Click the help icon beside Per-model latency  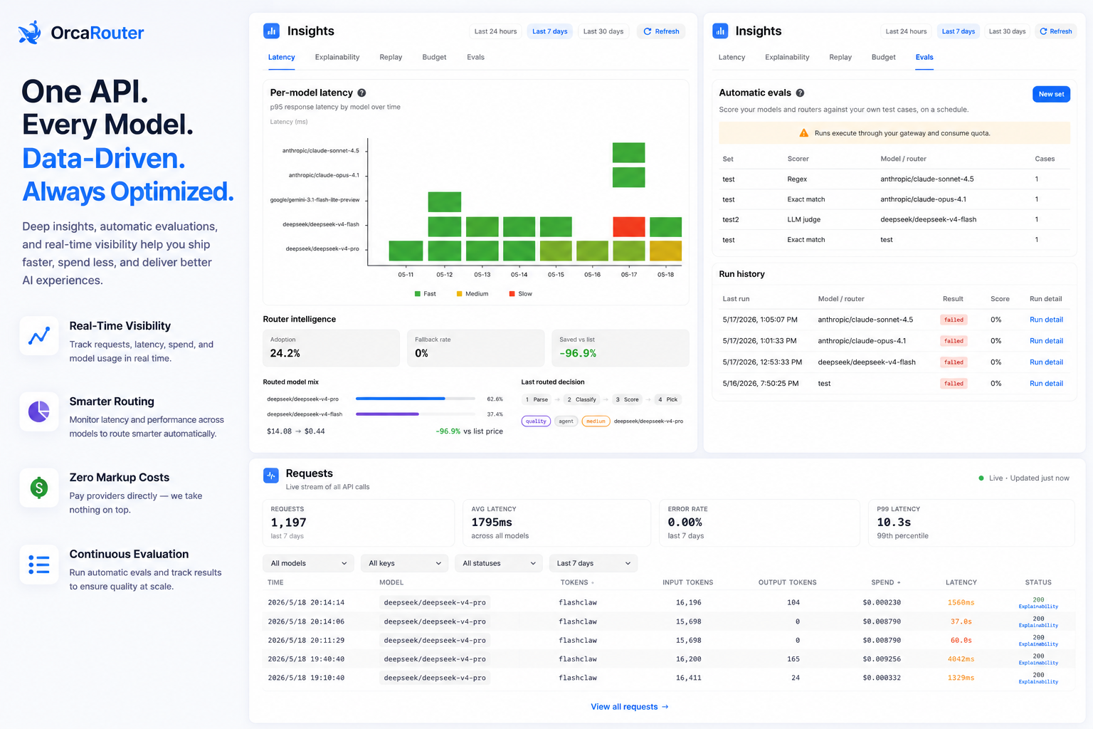click(x=361, y=93)
